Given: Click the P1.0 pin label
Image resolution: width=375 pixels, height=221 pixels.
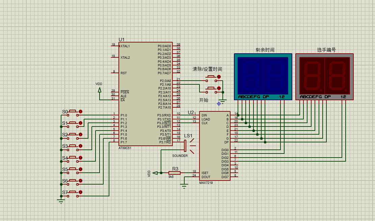Looking at the screenshot, I should tap(124, 115).
